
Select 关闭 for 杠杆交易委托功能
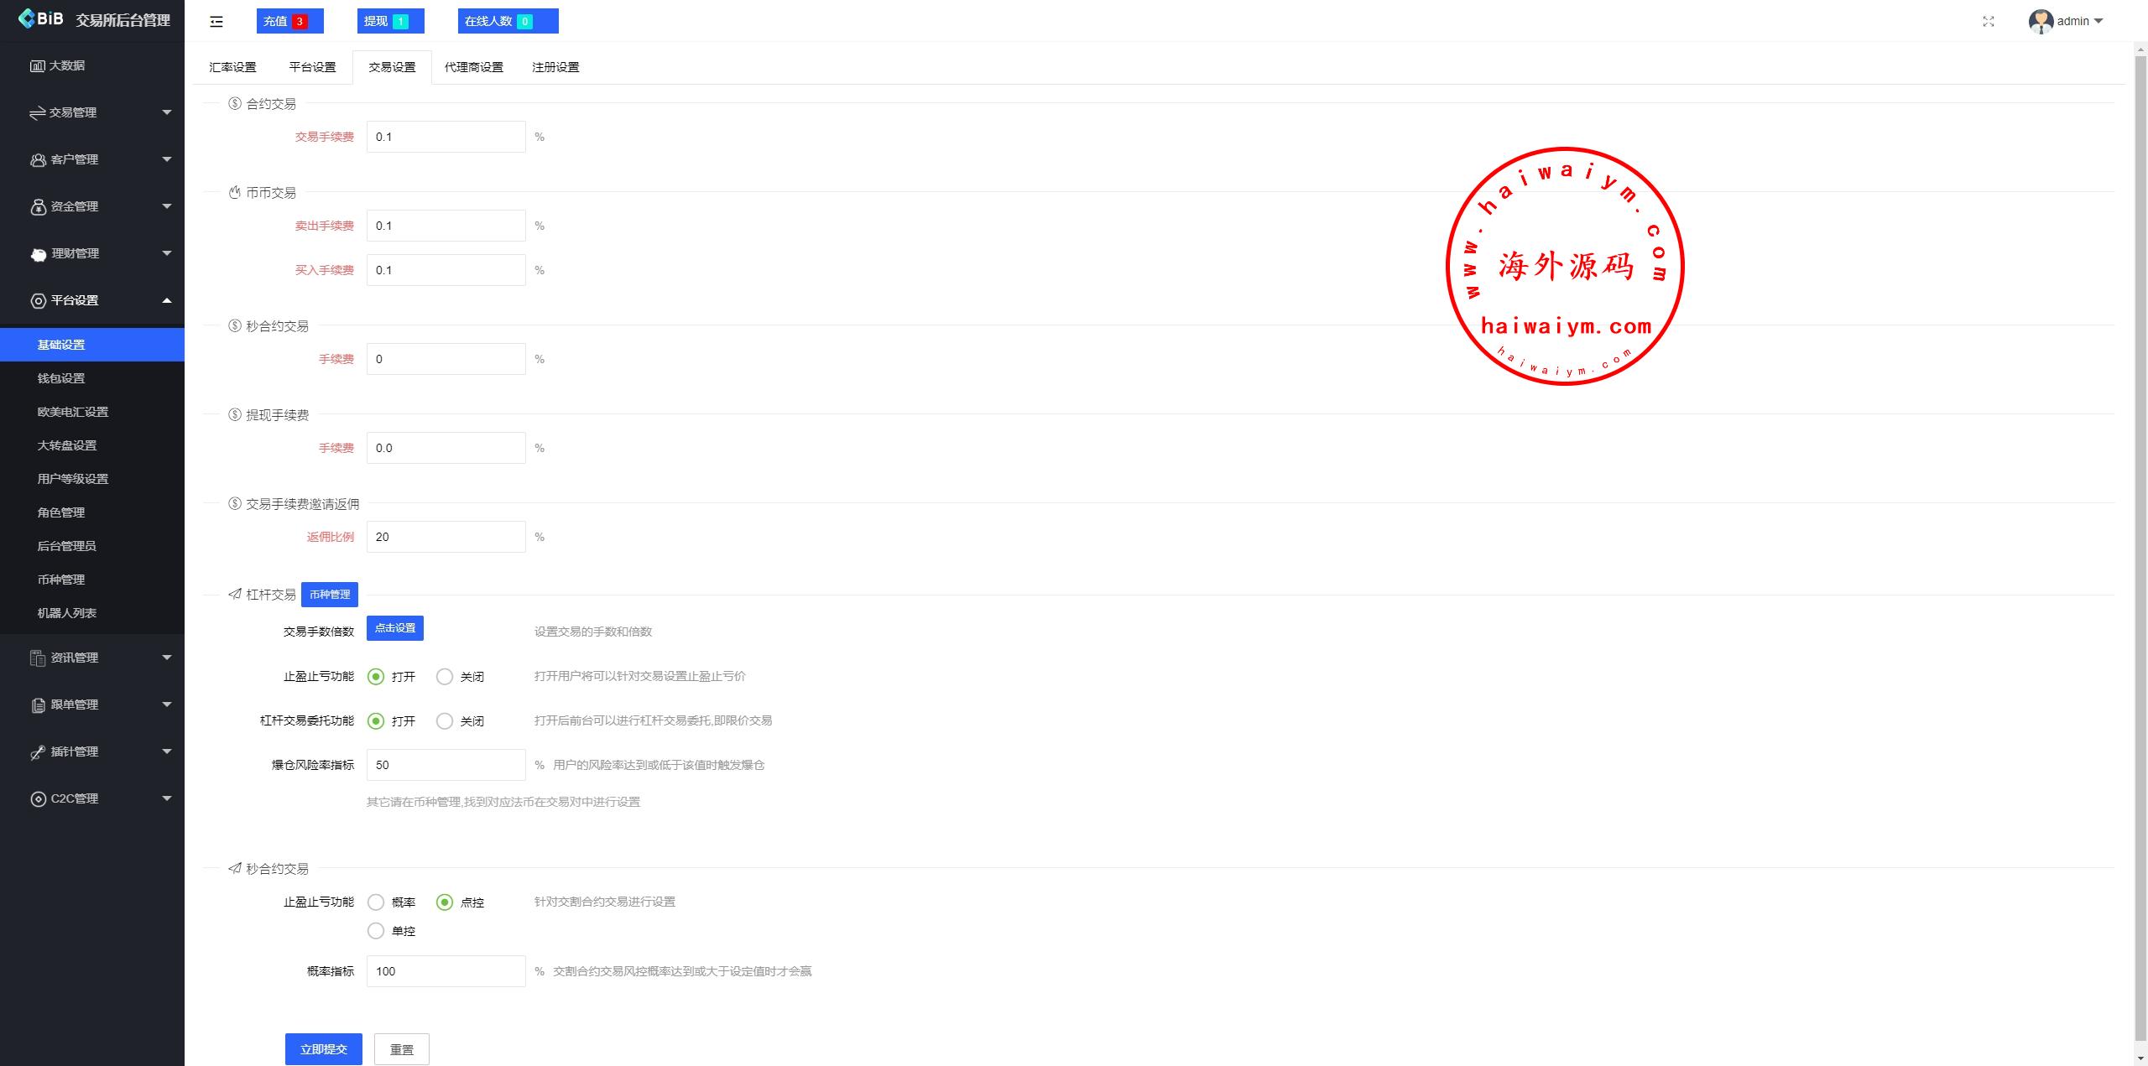[445, 721]
